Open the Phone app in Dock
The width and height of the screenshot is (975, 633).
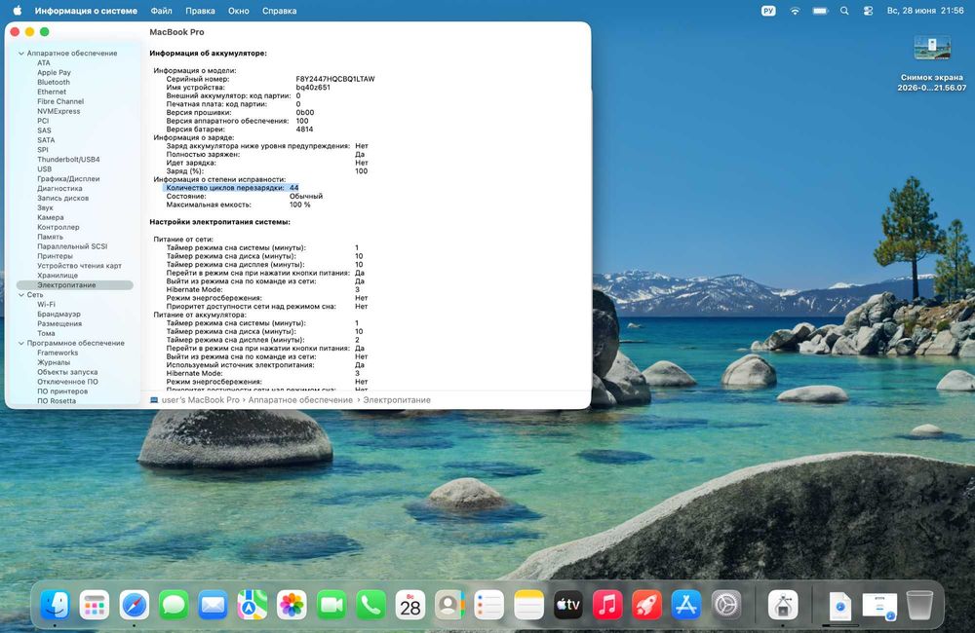coord(370,605)
